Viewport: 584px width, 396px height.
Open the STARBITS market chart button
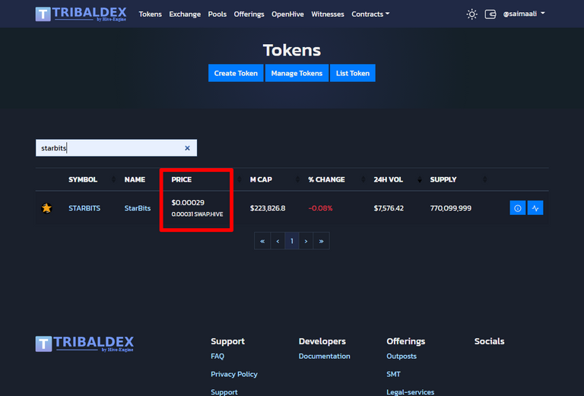[535, 208]
